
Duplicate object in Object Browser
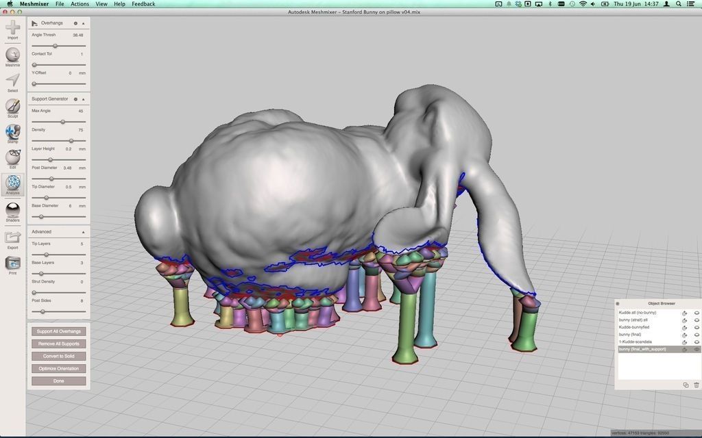(686, 385)
